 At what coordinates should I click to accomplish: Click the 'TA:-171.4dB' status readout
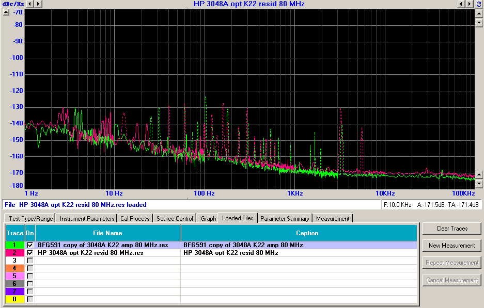pos(463,205)
